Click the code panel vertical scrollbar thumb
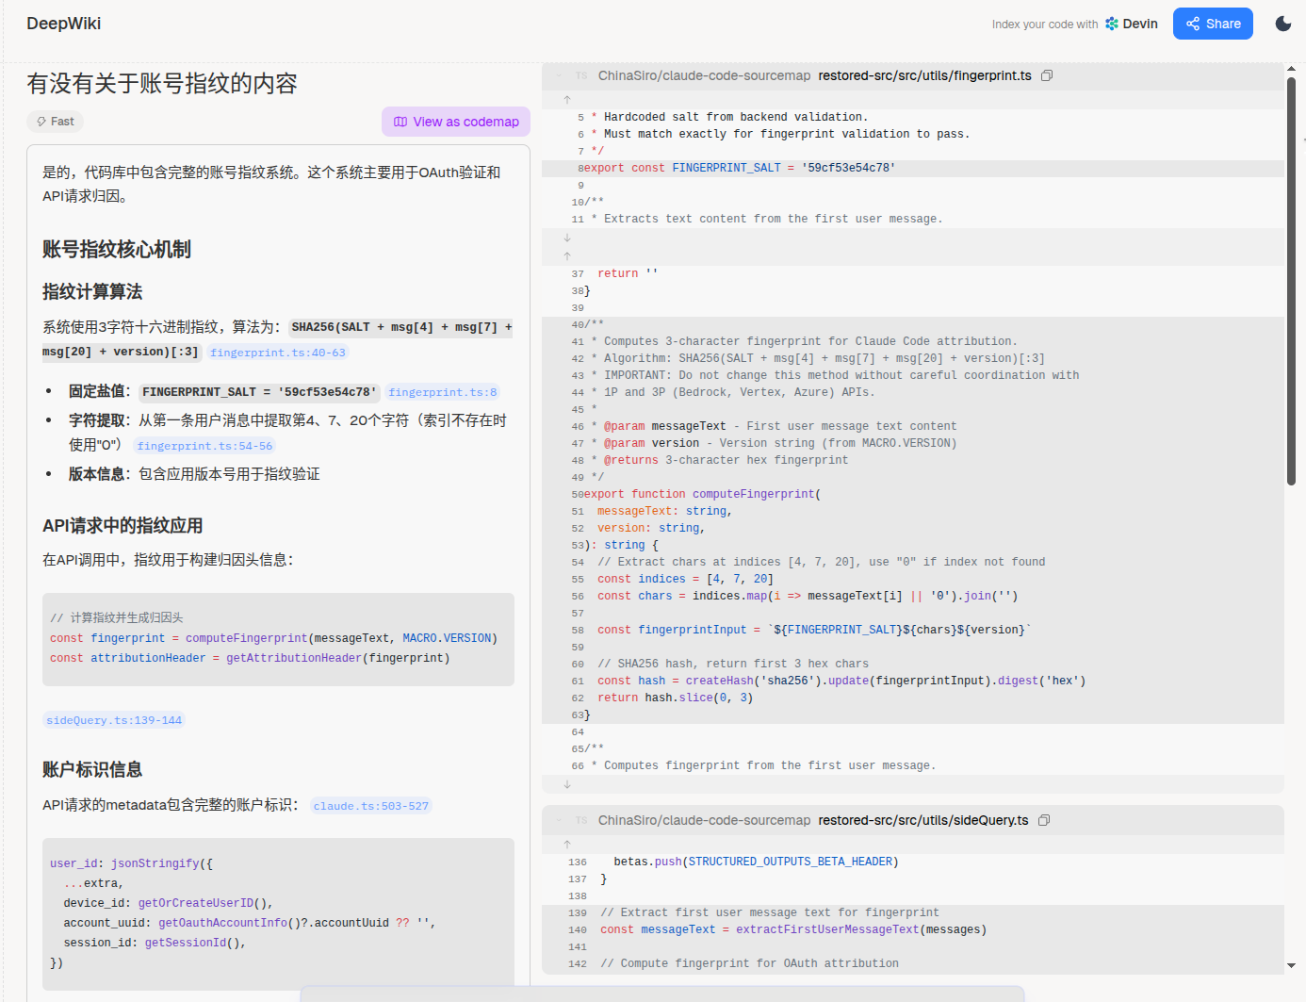 1291,281
